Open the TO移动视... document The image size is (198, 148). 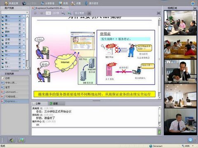point(15,97)
